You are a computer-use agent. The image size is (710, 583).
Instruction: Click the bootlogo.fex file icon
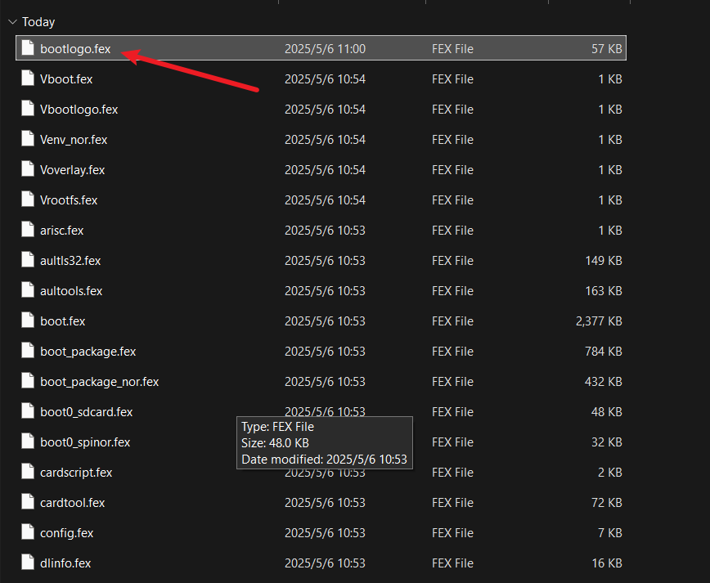(x=28, y=49)
